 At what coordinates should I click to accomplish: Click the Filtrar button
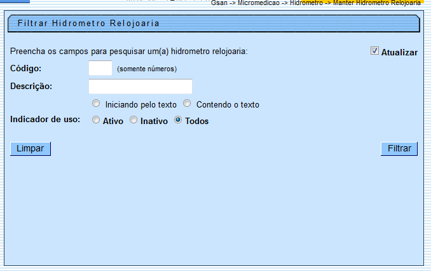pos(399,149)
